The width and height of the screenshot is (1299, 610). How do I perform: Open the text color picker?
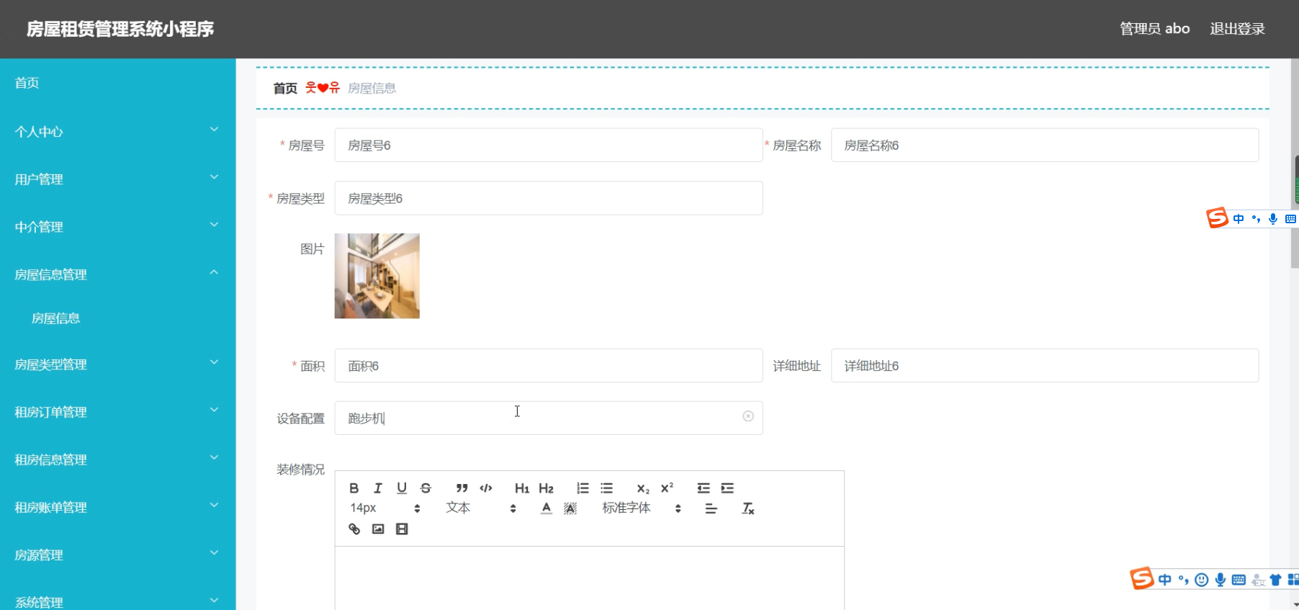click(547, 508)
